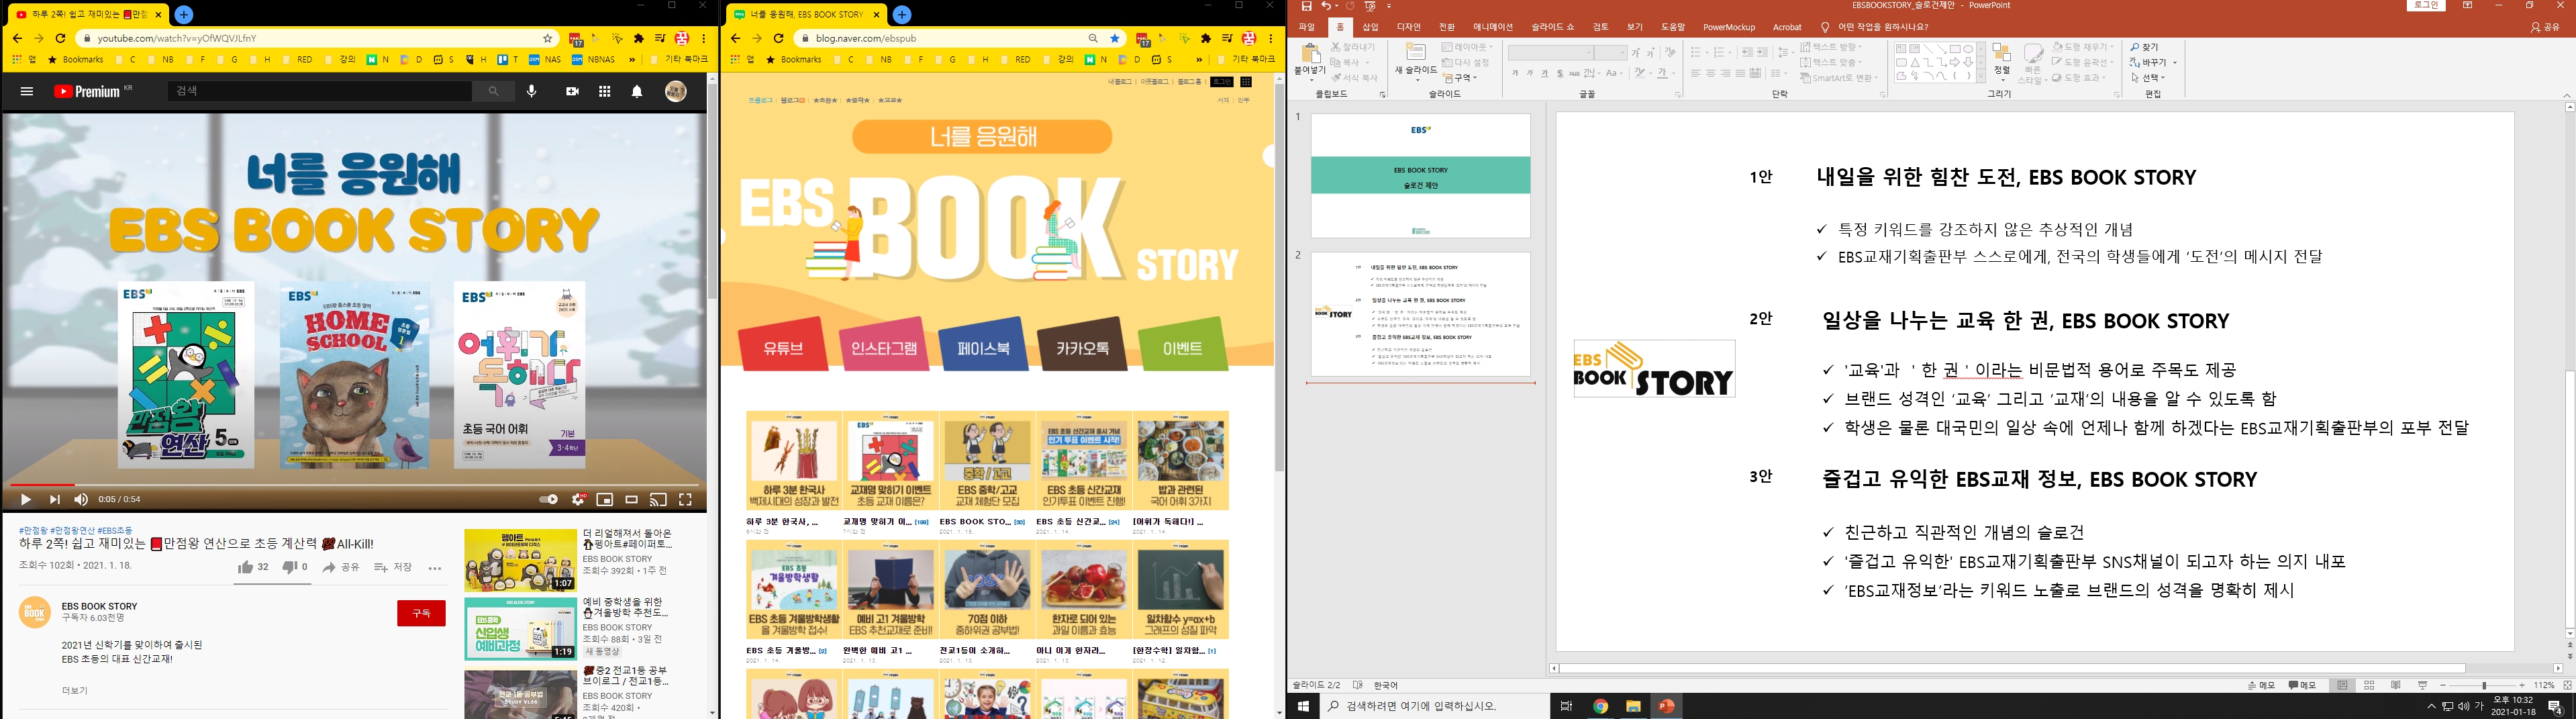Open 페이스북 tab on EBS blog

pyautogui.click(x=983, y=345)
